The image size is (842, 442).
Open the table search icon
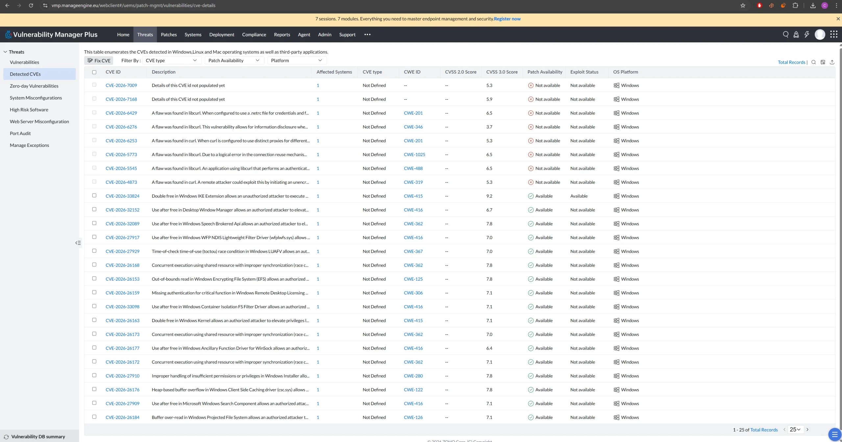pyautogui.click(x=813, y=62)
